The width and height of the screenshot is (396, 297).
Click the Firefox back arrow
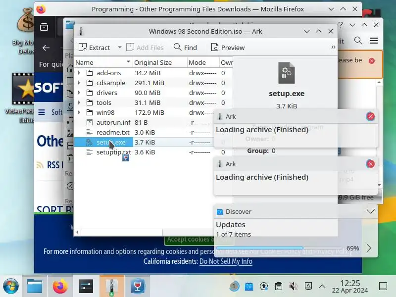[46, 48]
